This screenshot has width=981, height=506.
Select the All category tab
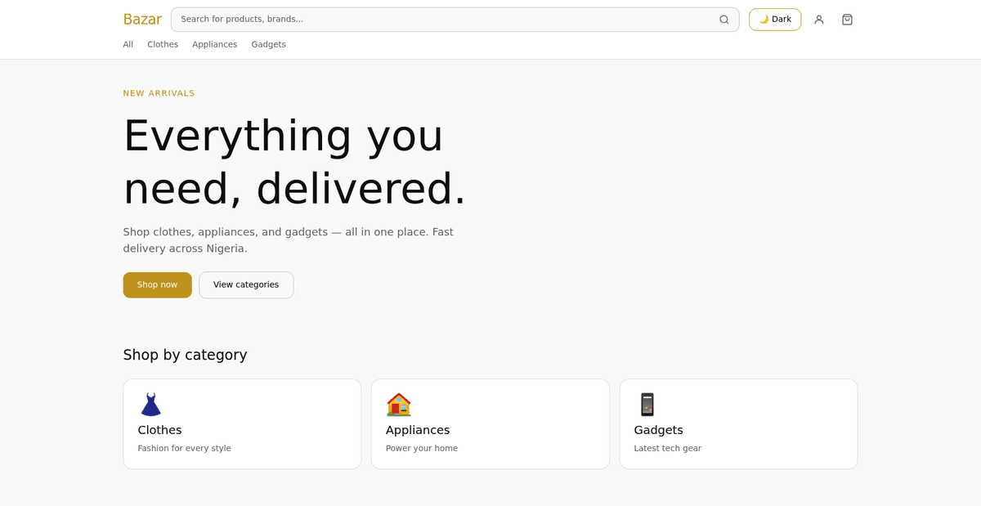pyautogui.click(x=128, y=44)
